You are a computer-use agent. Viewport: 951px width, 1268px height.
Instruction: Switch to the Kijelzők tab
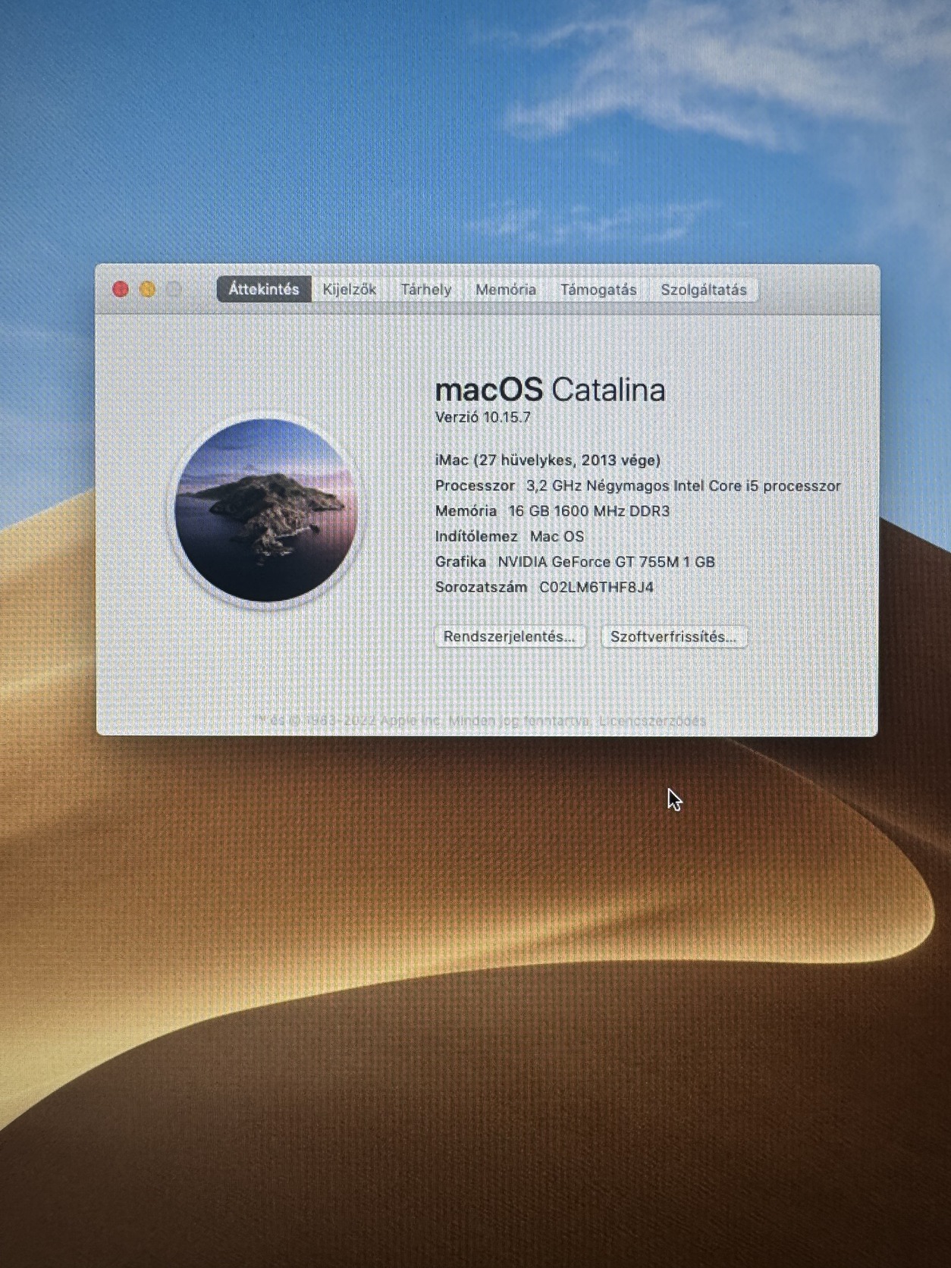coord(350,289)
